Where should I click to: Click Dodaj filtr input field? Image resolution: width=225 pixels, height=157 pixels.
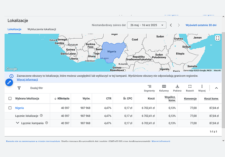(x=37, y=88)
